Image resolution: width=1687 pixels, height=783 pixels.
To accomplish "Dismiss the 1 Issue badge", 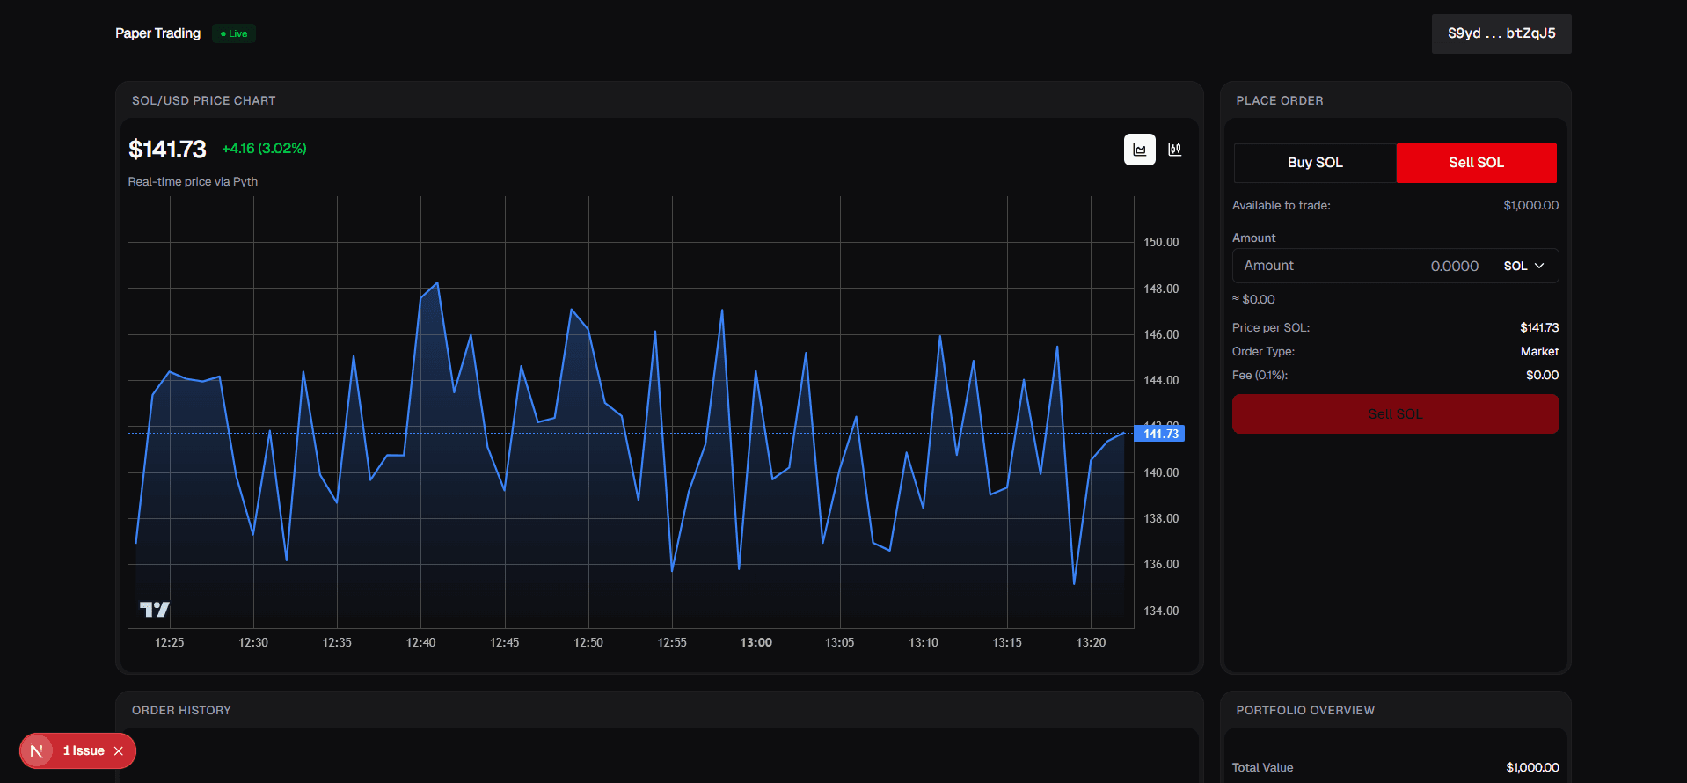I will coord(119,750).
